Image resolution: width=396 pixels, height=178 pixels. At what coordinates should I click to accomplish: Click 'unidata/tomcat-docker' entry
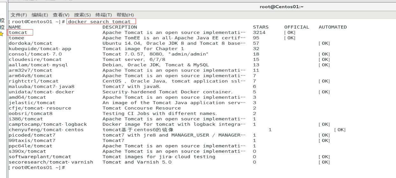tap(42, 92)
